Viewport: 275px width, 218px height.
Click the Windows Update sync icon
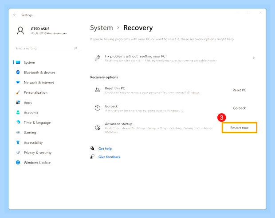tap(18, 162)
